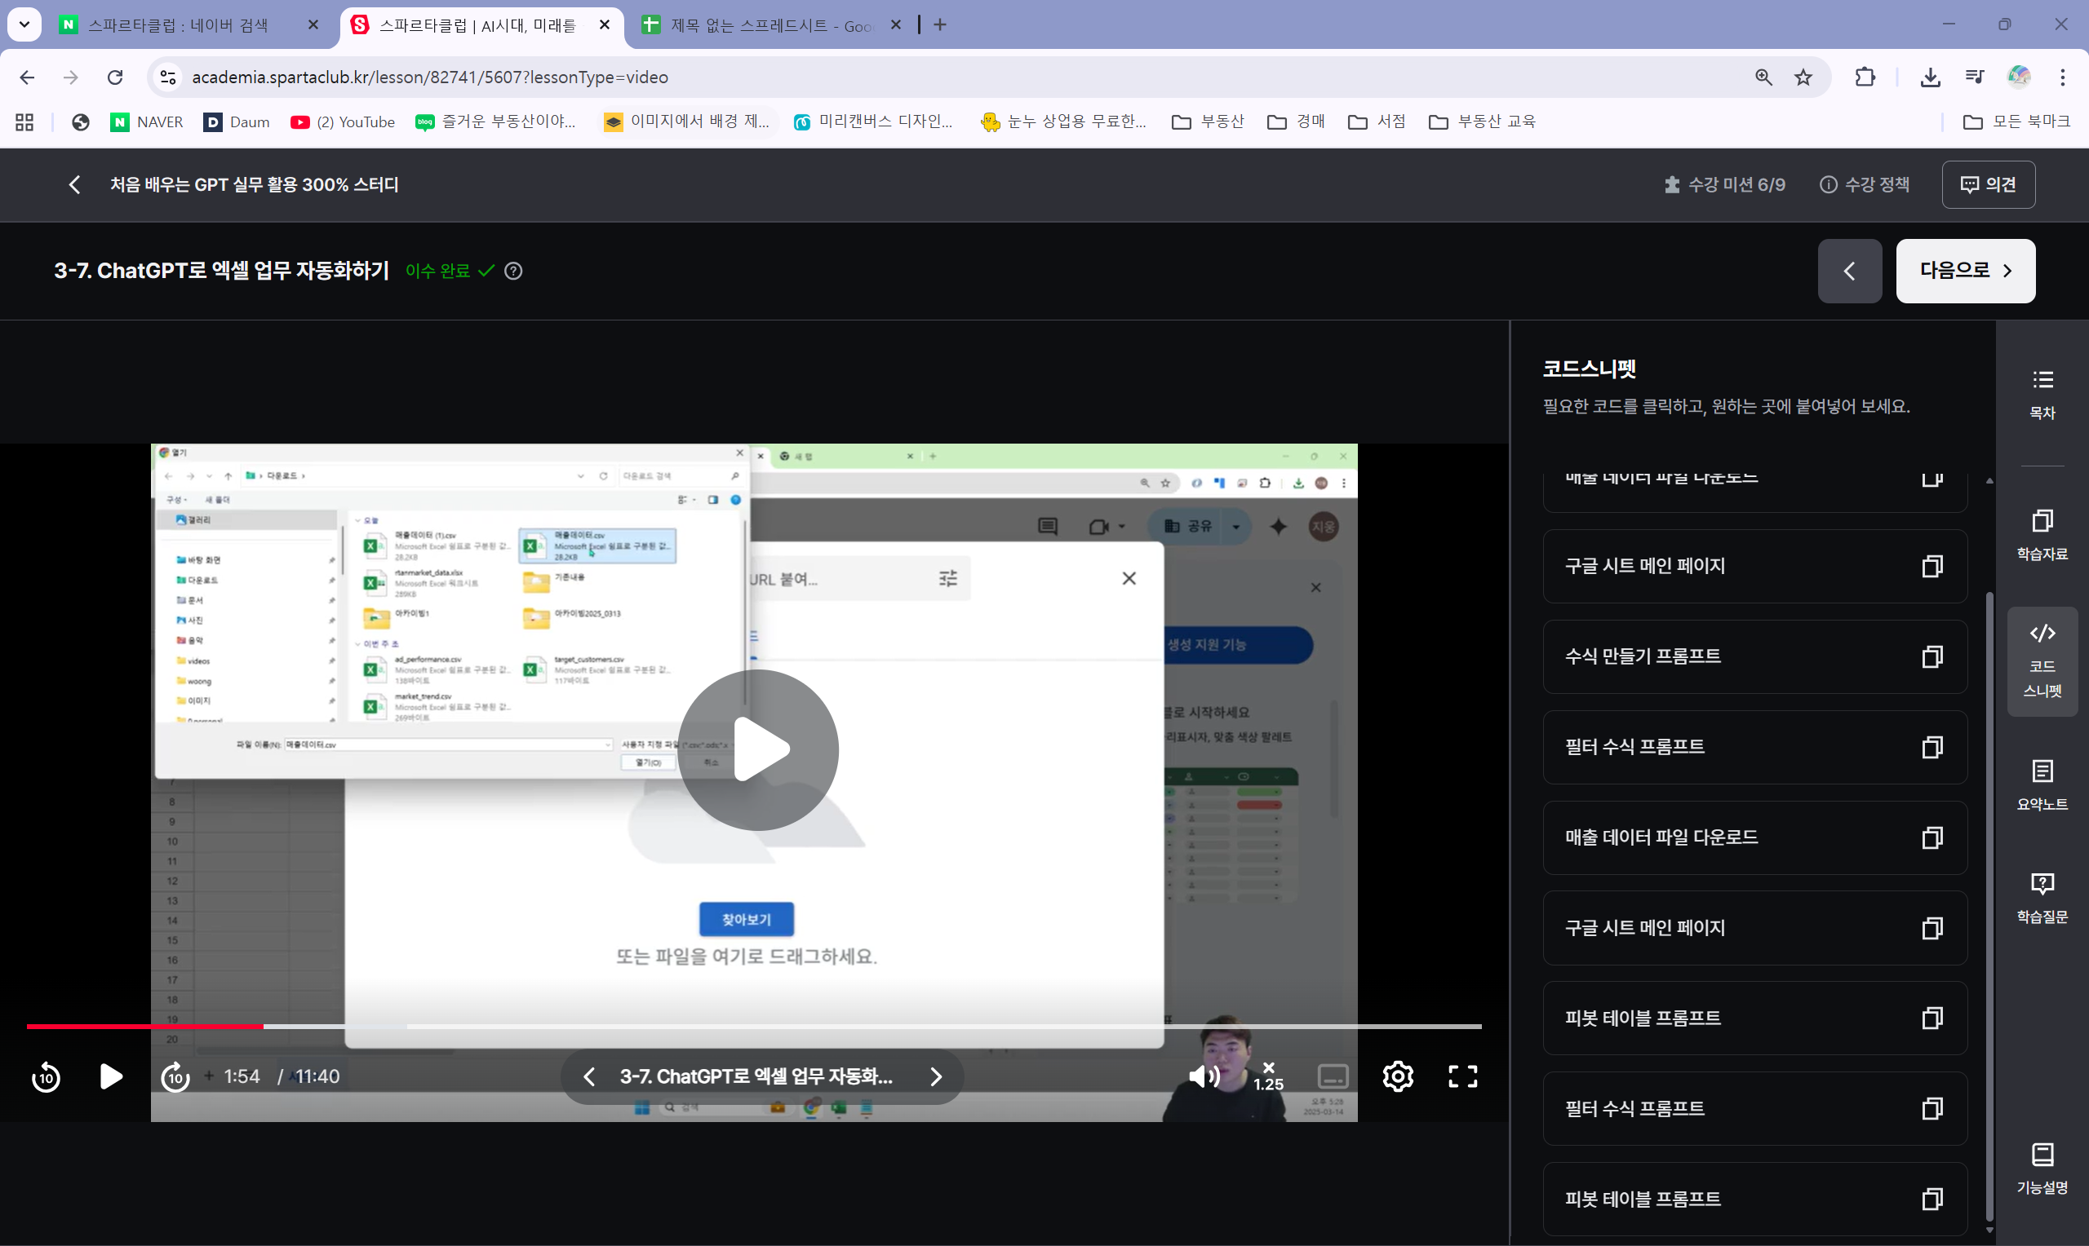Select the 수식 만들기 프롬프트 snippet
Viewport: 2089px width, 1246px height.
pos(1754,656)
